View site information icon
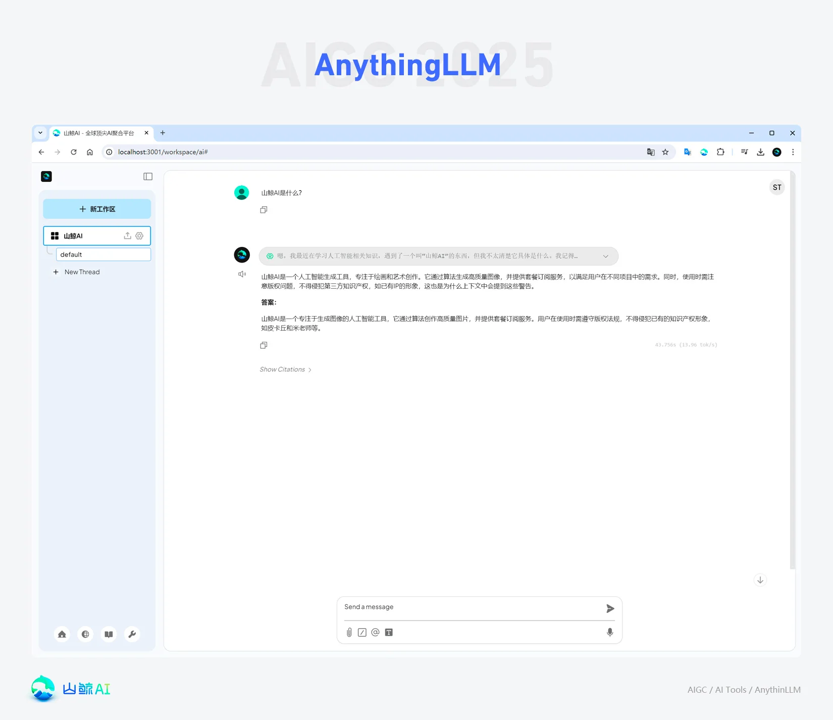The width and height of the screenshot is (833, 720). point(109,152)
